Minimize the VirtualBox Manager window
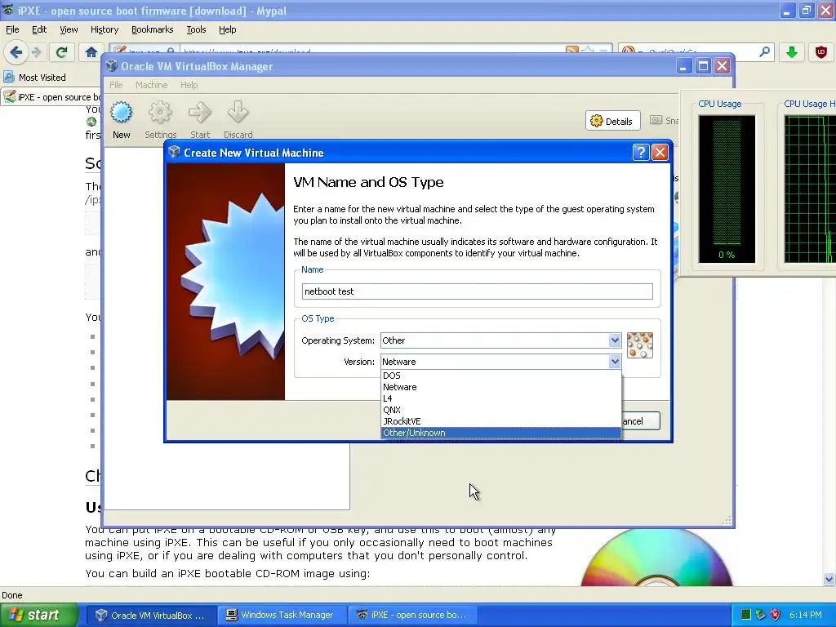 (x=684, y=66)
